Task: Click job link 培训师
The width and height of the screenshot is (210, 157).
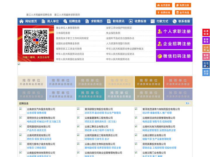Action: [x=146, y=113]
